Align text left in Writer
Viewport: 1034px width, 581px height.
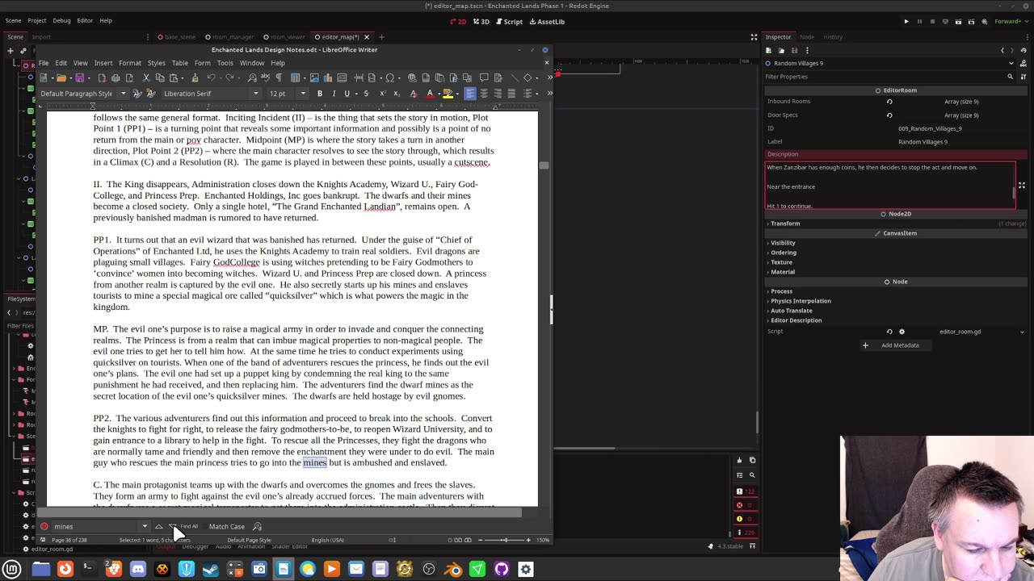(x=470, y=94)
